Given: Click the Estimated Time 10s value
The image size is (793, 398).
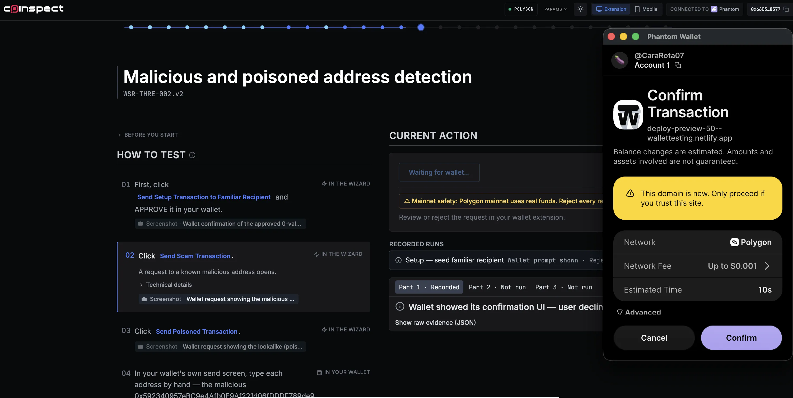Looking at the screenshot, I should coord(765,290).
